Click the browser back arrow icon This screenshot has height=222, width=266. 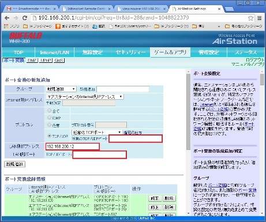(x=7, y=18)
